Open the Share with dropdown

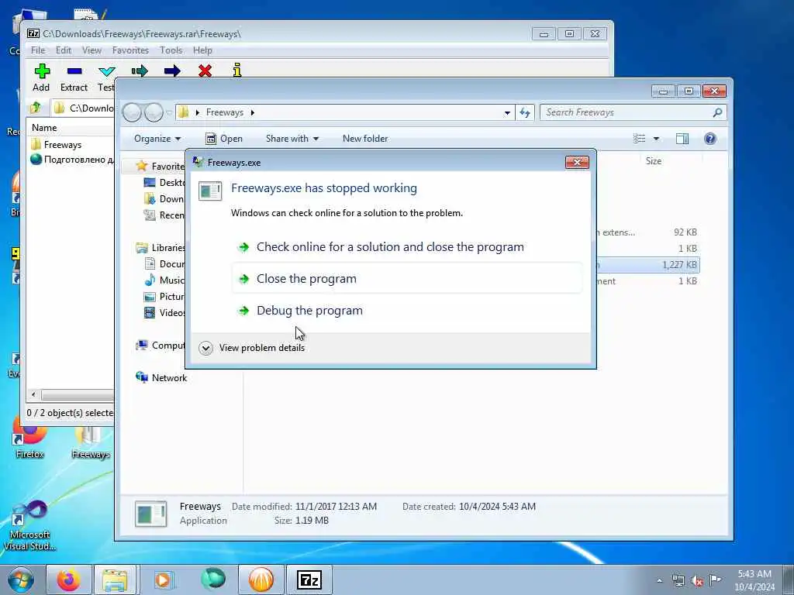(292, 139)
